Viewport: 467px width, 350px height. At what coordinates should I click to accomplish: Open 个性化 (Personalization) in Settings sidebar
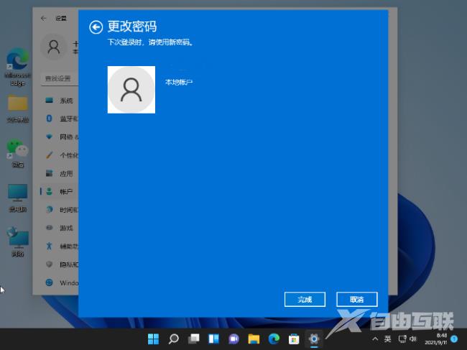tap(60, 155)
